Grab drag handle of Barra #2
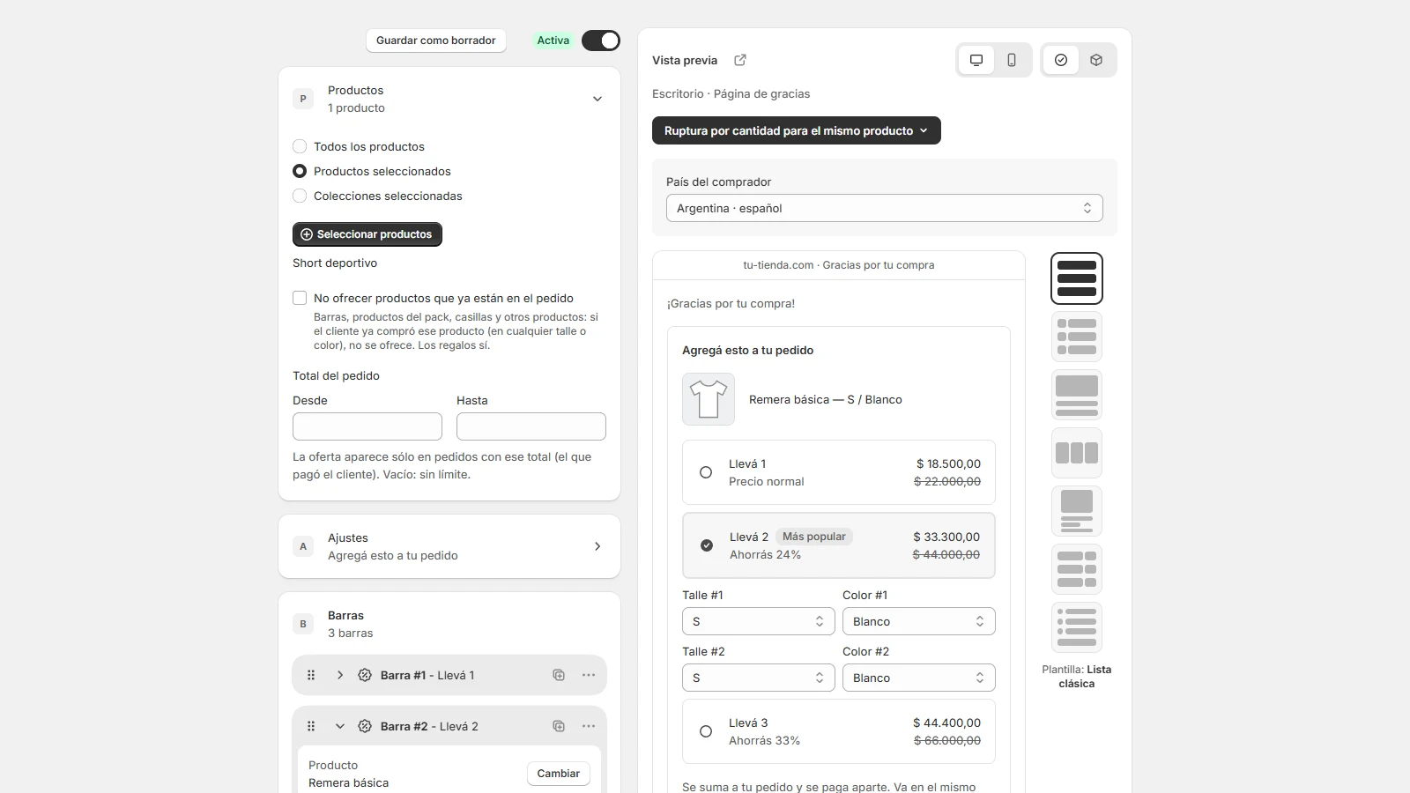 (311, 726)
